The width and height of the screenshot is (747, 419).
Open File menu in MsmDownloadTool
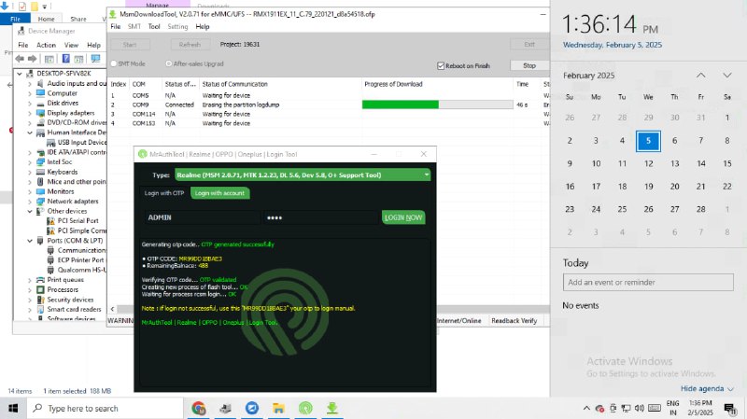click(x=116, y=27)
